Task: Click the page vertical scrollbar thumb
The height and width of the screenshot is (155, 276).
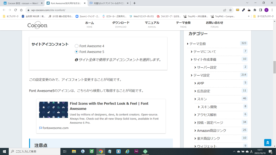Action: coord(274,67)
